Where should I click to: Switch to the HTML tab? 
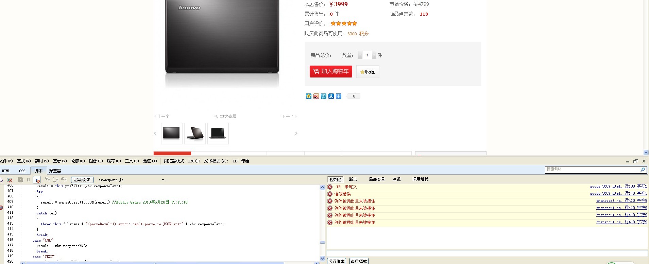point(6,171)
